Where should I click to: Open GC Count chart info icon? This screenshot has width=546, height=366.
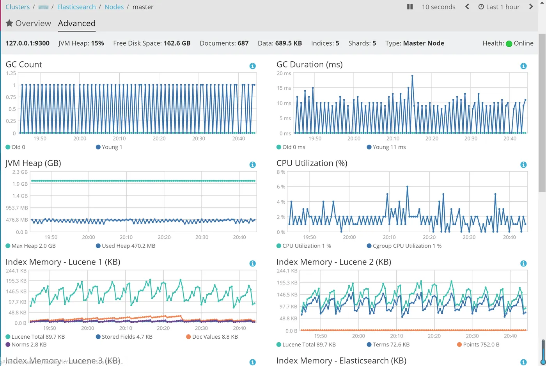(x=253, y=66)
